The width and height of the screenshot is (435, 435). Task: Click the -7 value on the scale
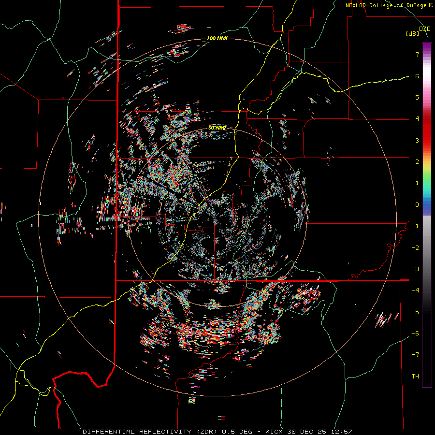pyautogui.click(x=415, y=355)
